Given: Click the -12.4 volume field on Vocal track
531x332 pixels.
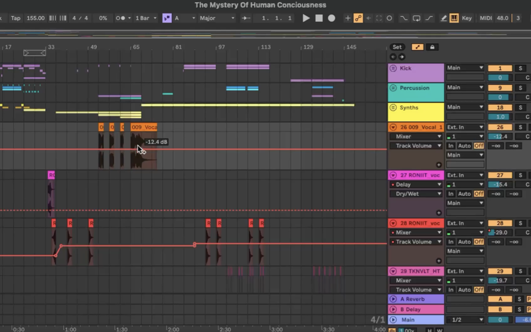Looking at the screenshot, I should [499, 136].
